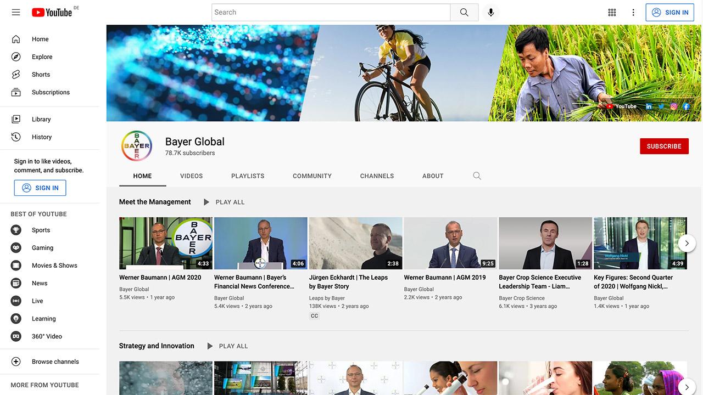The height and width of the screenshot is (395, 703).
Task: Switch to the Community tab
Action: point(312,176)
